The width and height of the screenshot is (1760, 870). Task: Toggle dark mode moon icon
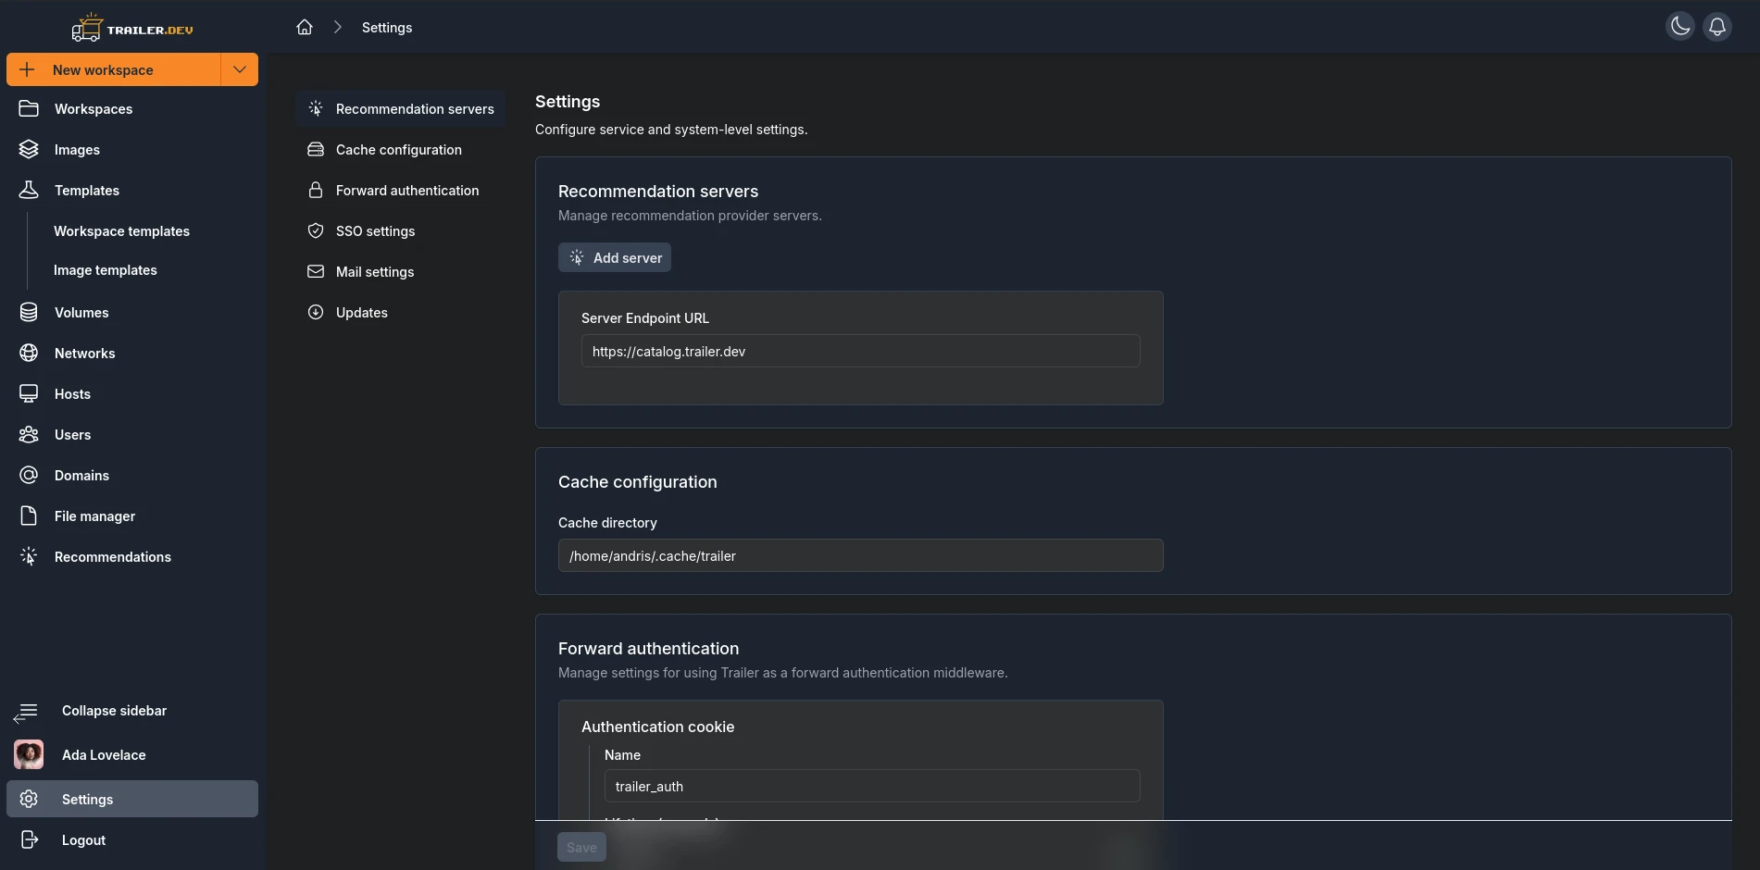(x=1680, y=26)
